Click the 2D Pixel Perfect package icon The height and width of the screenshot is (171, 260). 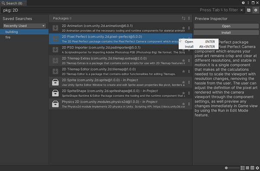[55, 39]
